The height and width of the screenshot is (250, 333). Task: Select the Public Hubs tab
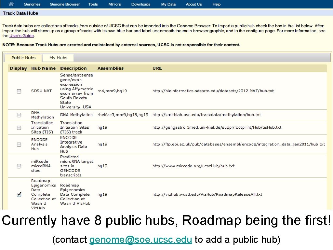[23, 58]
